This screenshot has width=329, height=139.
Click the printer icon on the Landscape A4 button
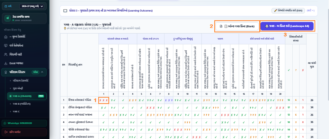click(x=267, y=26)
